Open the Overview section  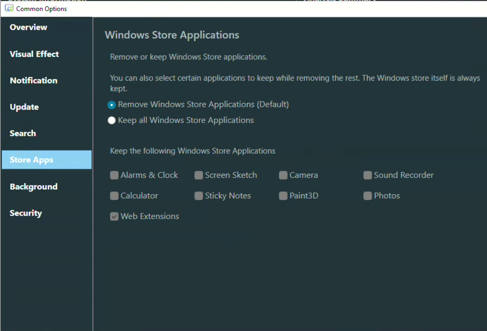coord(29,27)
